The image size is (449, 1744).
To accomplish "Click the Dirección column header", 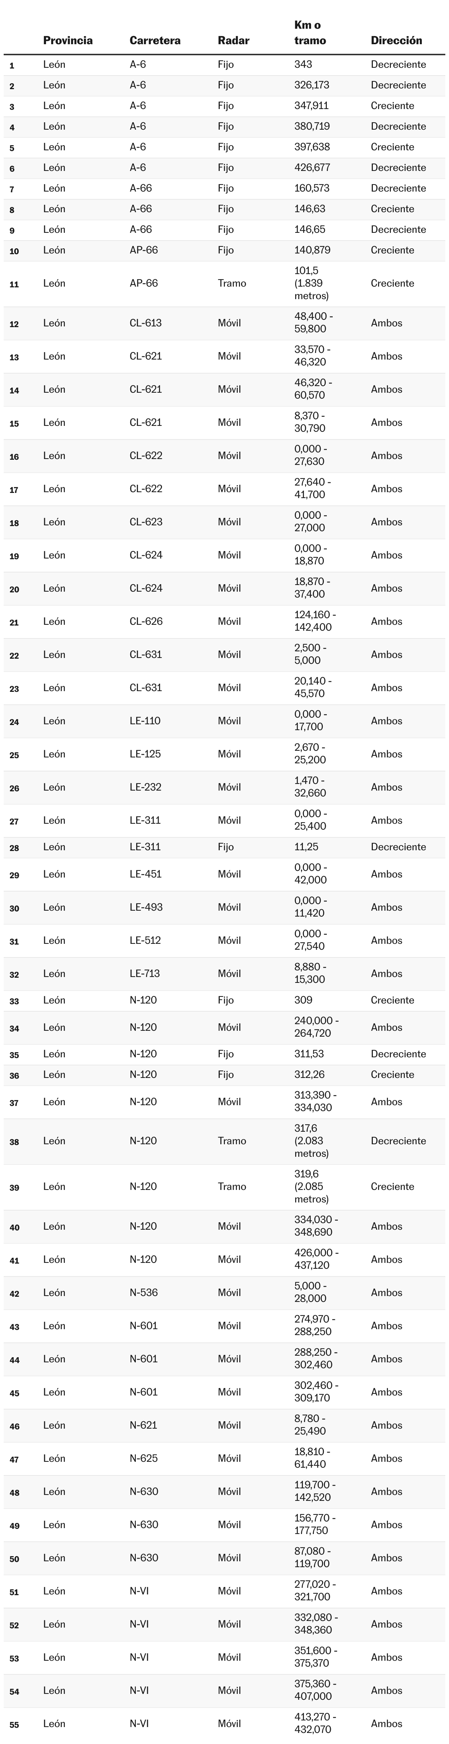I will [396, 41].
